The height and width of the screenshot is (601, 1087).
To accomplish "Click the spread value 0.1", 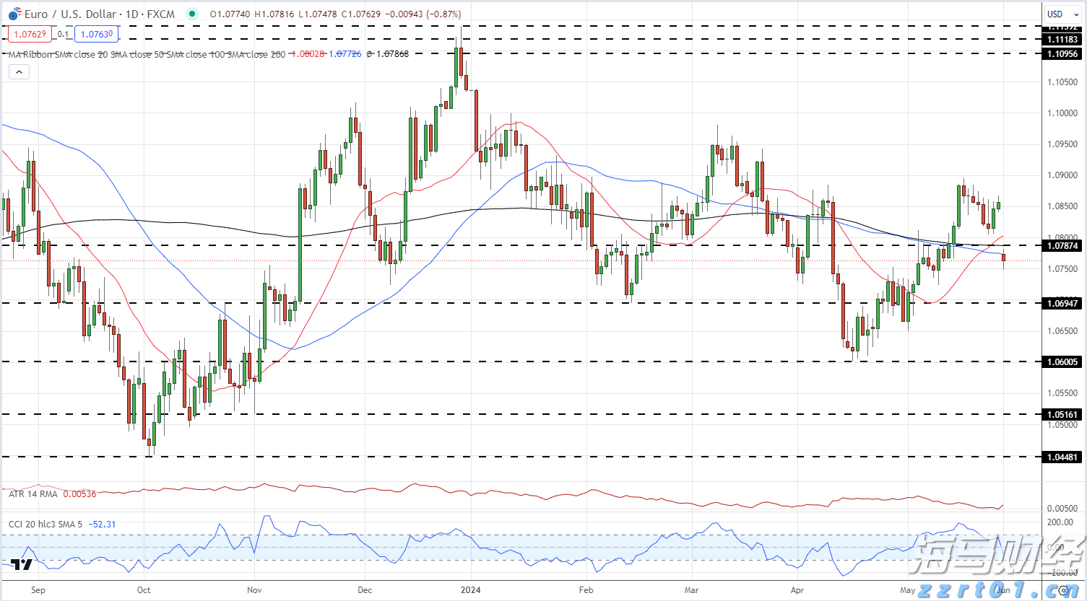I will (x=64, y=34).
